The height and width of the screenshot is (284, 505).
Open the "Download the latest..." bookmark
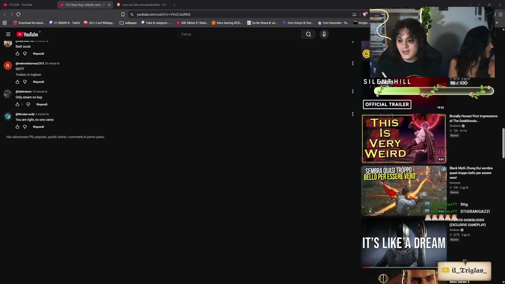coord(29,23)
